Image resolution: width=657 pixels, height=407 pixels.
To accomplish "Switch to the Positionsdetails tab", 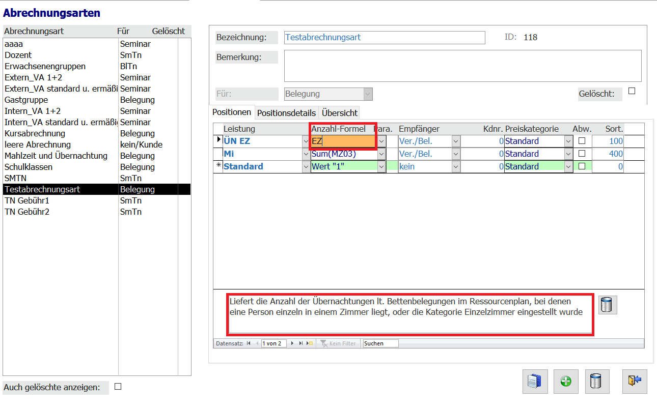I will 286,112.
